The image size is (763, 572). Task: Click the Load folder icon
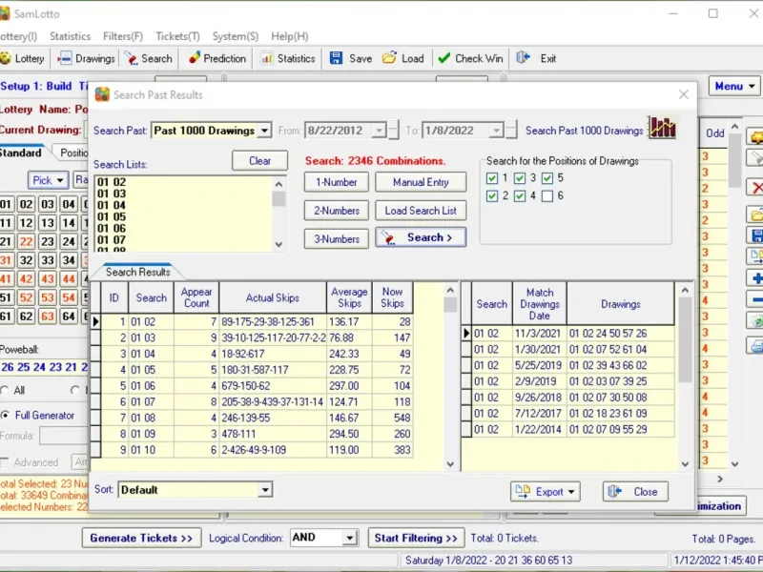pyautogui.click(x=389, y=58)
